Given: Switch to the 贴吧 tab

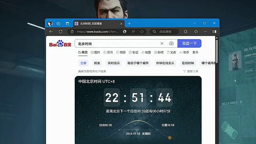Looking at the screenshot, I should click(x=159, y=52).
